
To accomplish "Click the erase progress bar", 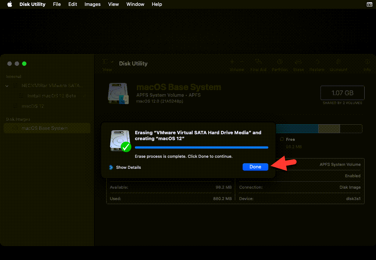I will [x=201, y=147].
